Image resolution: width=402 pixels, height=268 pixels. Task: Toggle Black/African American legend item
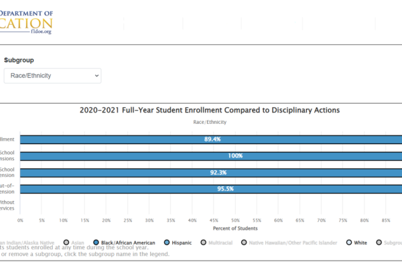(x=125, y=243)
